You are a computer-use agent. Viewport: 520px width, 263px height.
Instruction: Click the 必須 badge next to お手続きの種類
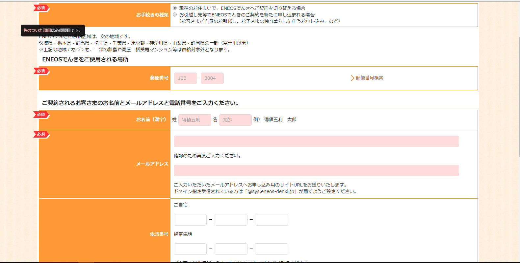click(41, 8)
